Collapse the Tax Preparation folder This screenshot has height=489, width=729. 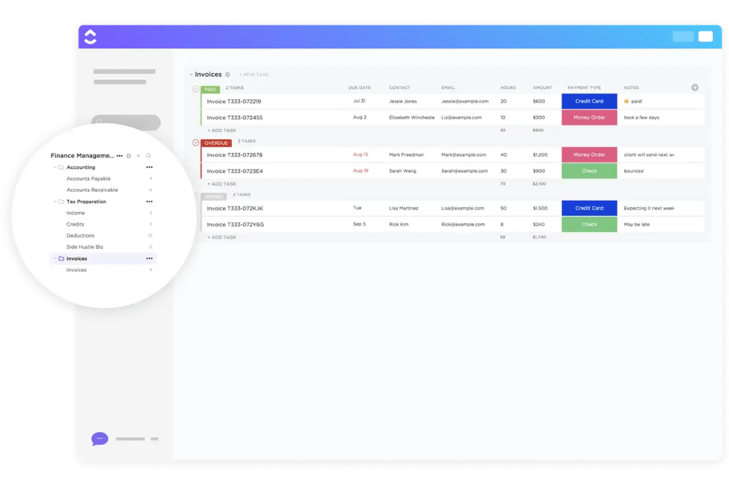[x=55, y=201]
